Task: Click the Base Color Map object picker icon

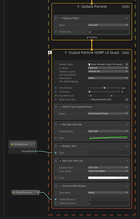Action: (126, 100)
